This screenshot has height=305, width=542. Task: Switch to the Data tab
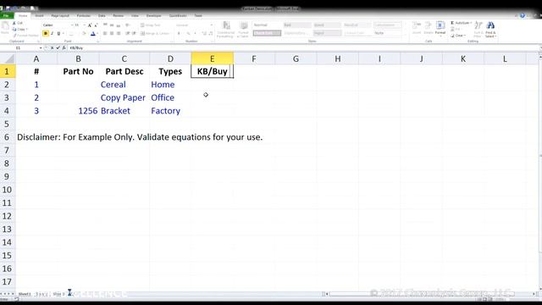(102, 15)
